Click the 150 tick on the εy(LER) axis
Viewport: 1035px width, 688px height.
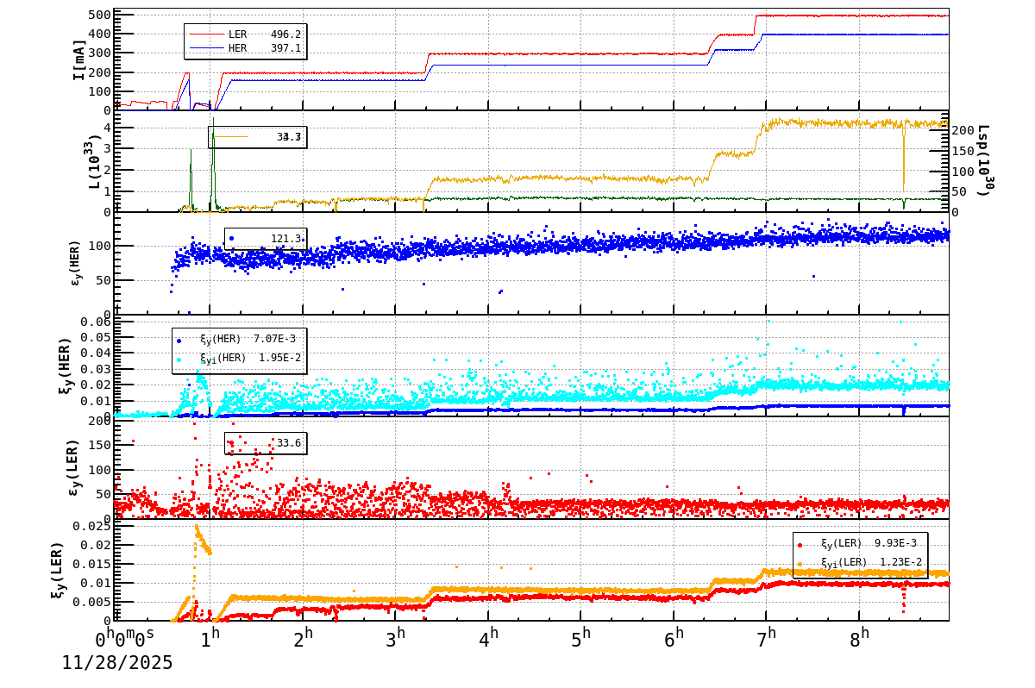100,445
